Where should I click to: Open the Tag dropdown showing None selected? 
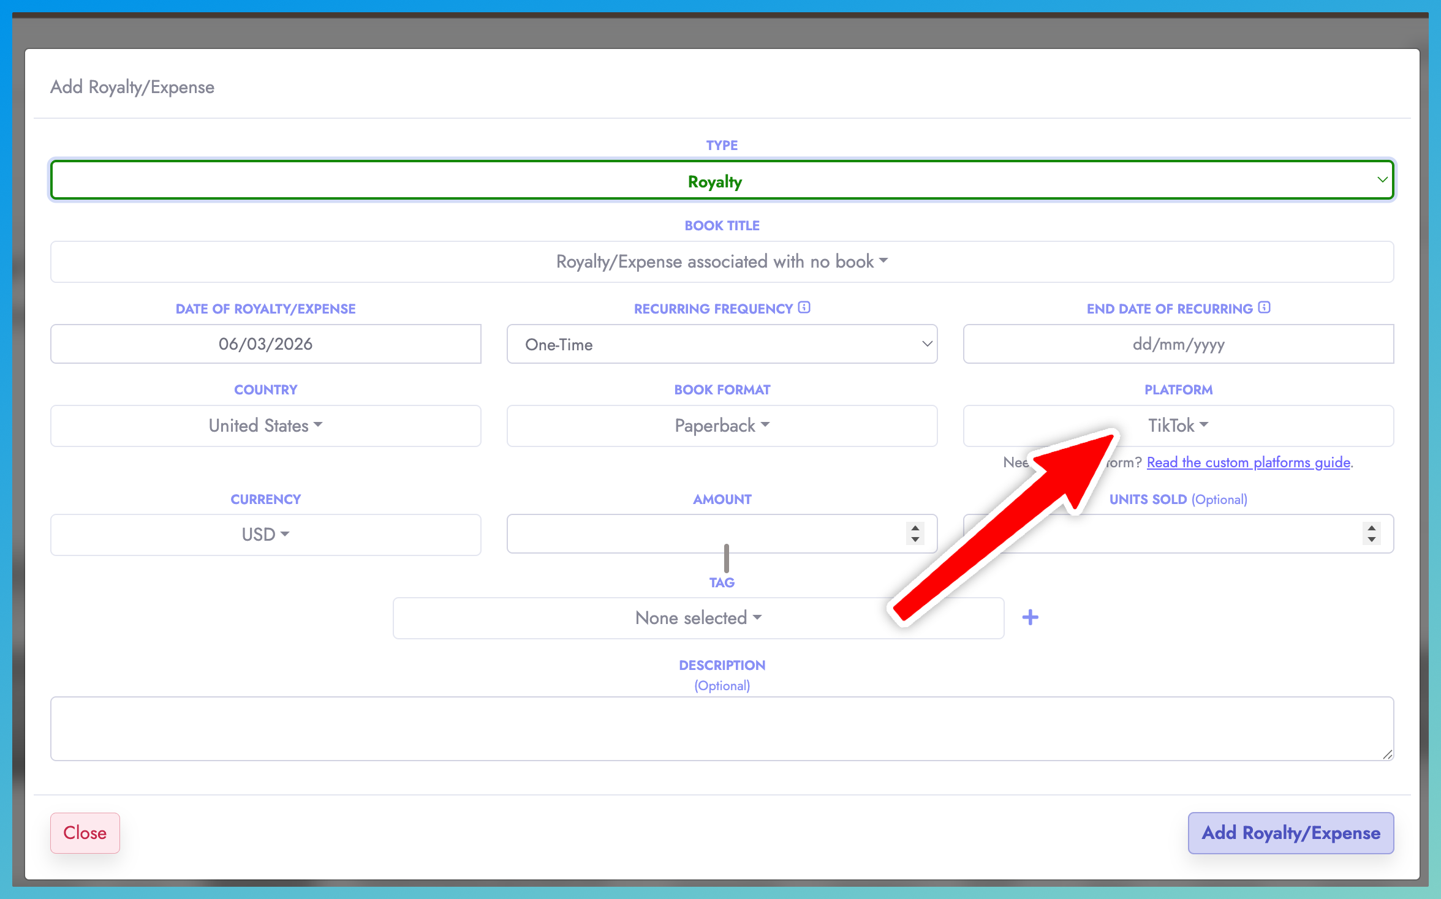[698, 617]
